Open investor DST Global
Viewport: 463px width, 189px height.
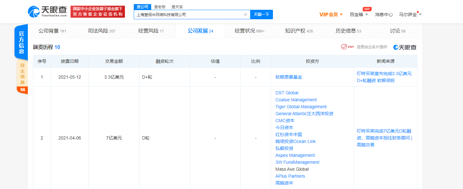click(287, 93)
